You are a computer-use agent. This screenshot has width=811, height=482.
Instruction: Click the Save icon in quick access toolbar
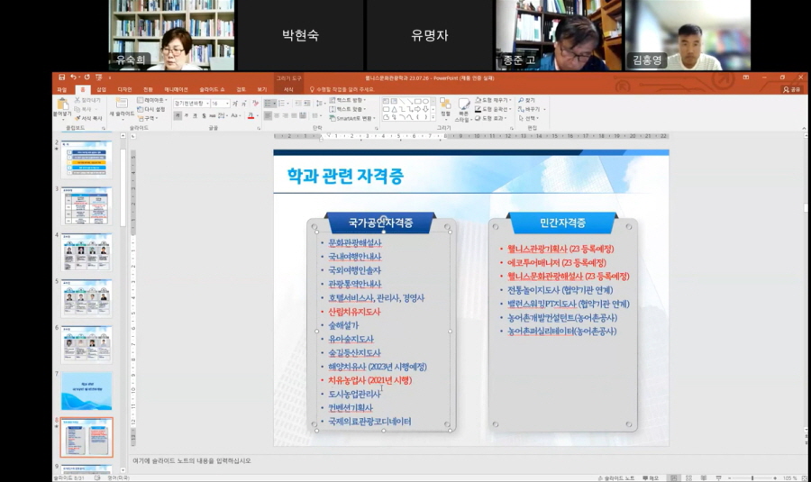61,77
